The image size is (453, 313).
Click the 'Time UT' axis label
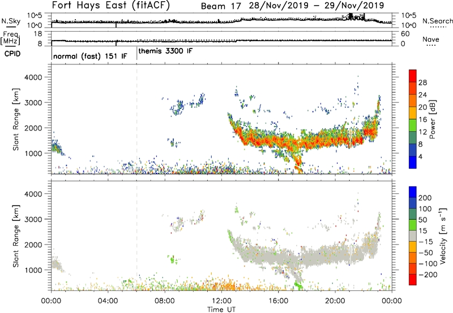[x=221, y=310]
